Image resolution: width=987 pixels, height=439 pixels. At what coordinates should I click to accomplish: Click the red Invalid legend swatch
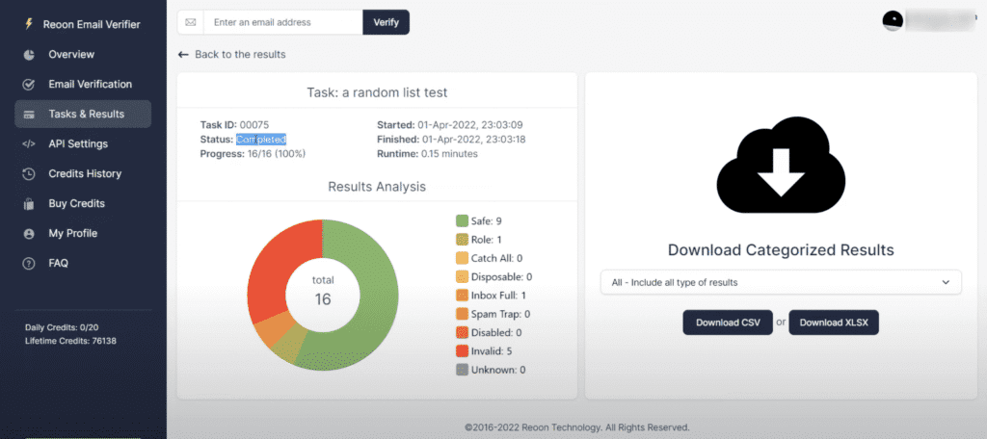pos(462,350)
